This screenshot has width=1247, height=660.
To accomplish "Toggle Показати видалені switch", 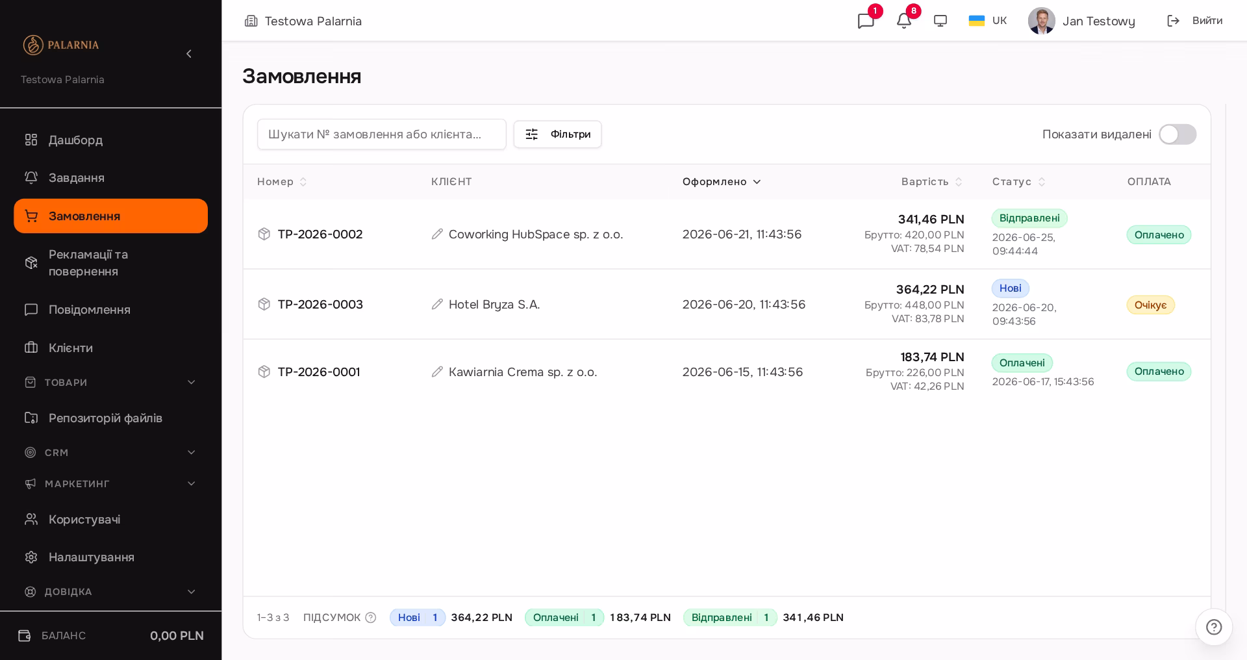I will [x=1178, y=134].
